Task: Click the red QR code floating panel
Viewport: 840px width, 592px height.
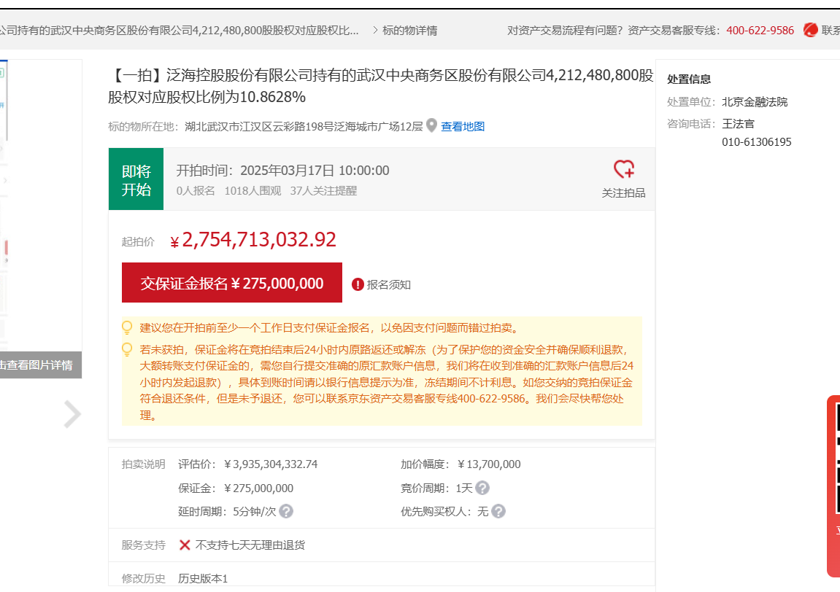Action: point(833,486)
